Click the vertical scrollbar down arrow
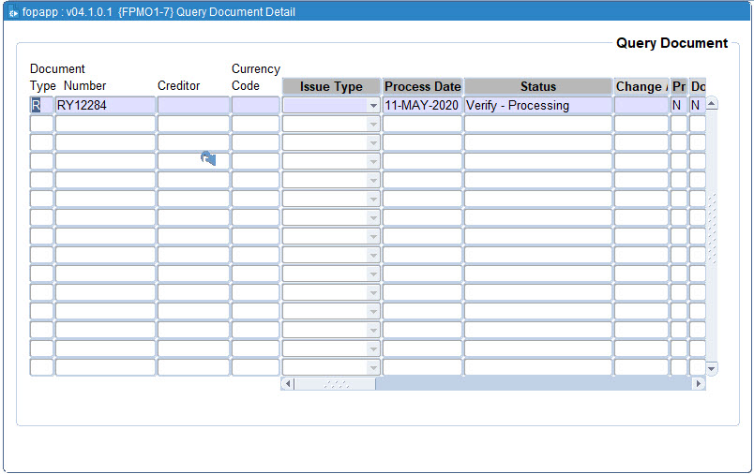 712,369
